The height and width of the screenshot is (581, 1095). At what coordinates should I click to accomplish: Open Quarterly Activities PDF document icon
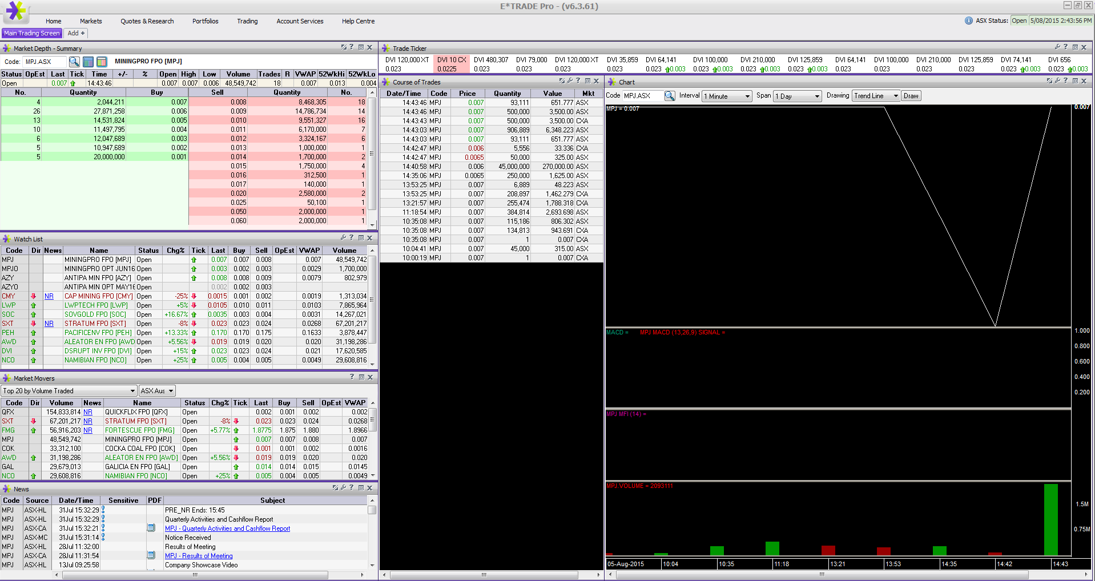click(151, 528)
